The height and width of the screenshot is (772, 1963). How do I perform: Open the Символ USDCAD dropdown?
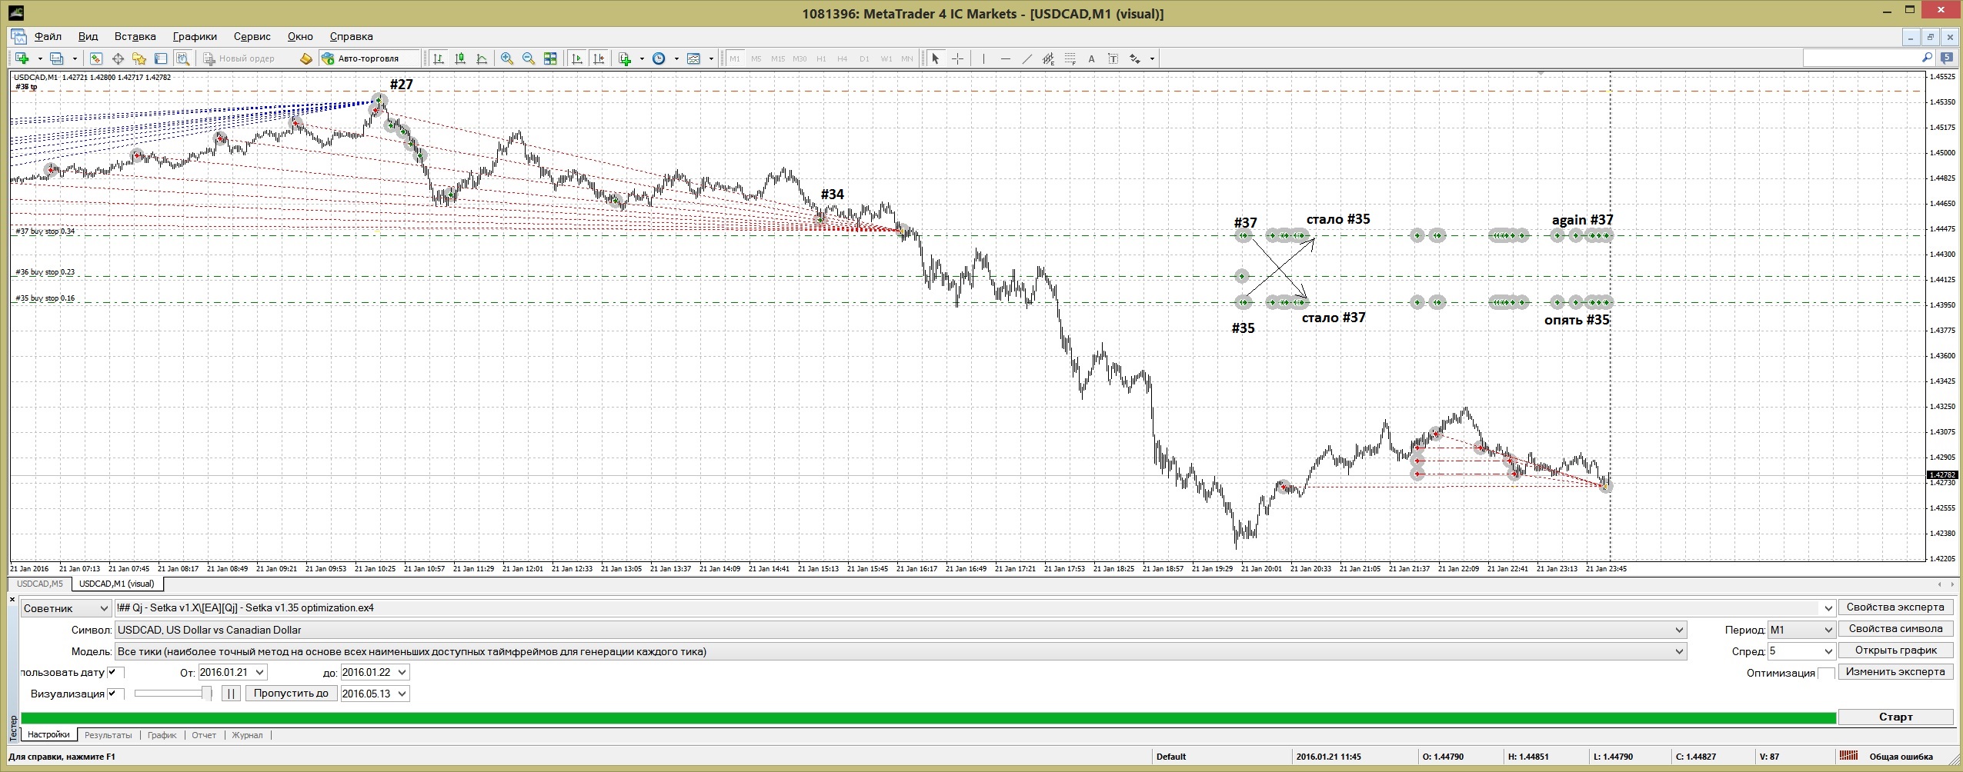tap(900, 630)
